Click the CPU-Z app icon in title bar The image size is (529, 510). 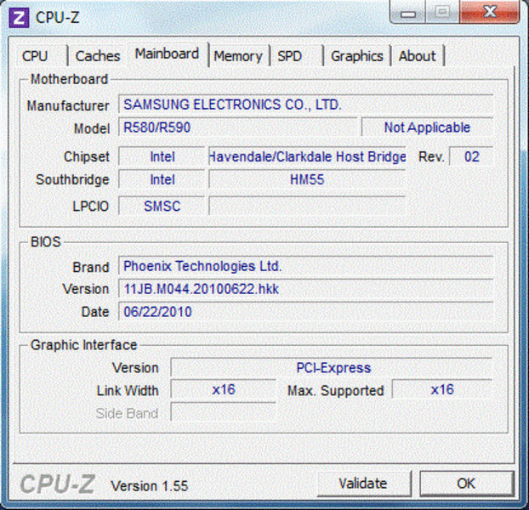(20, 17)
